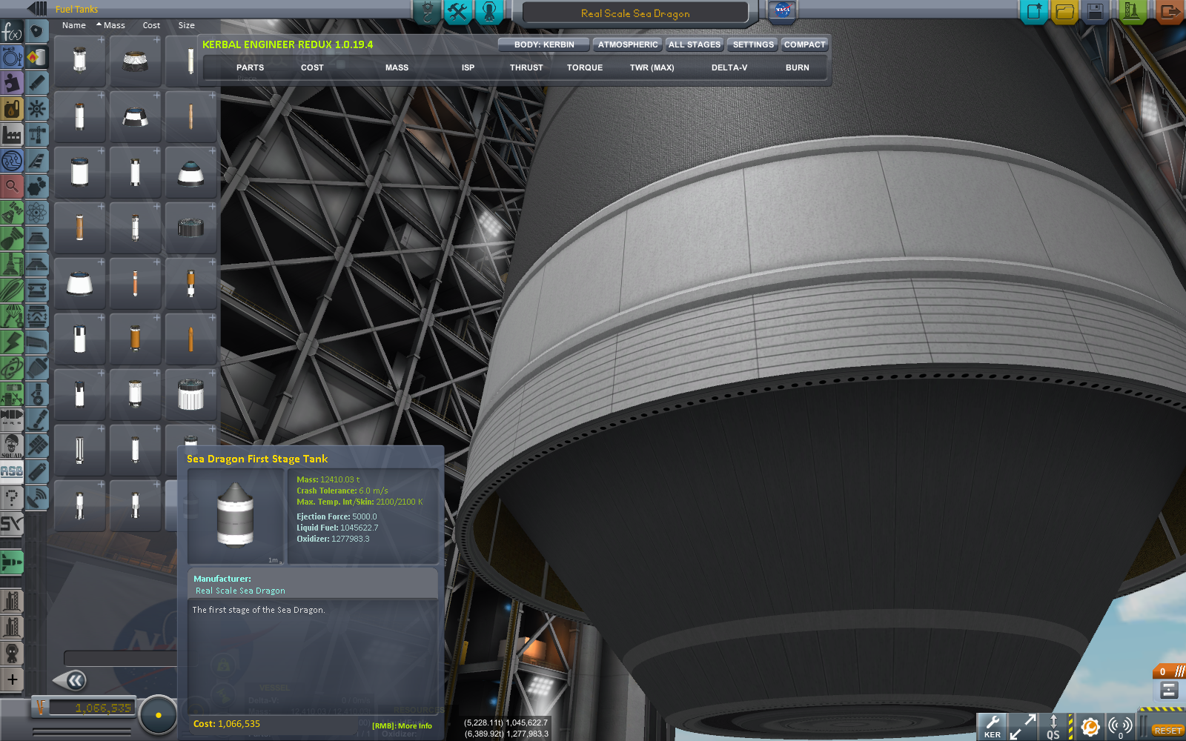Open the Action Groups wrench editor
1186x741 pixels.
click(x=458, y=12)
